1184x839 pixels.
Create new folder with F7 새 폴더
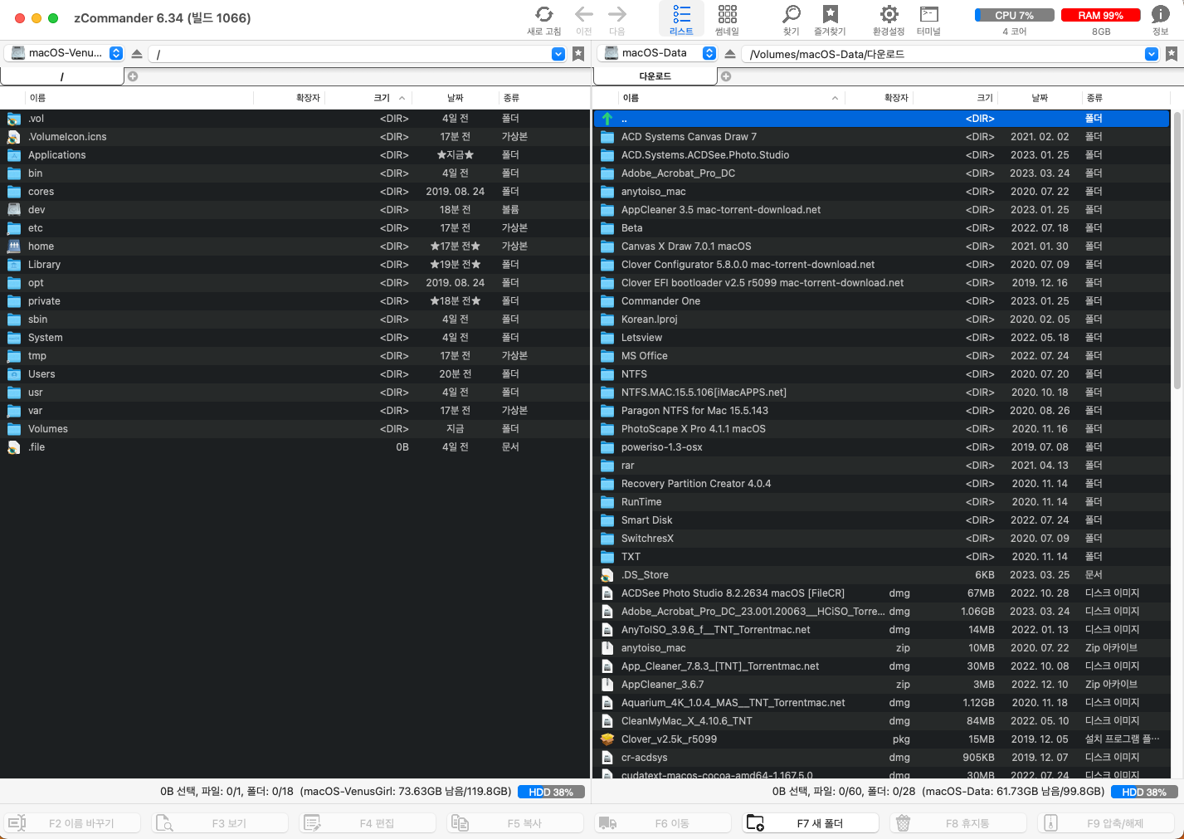[x=811, y=823]
